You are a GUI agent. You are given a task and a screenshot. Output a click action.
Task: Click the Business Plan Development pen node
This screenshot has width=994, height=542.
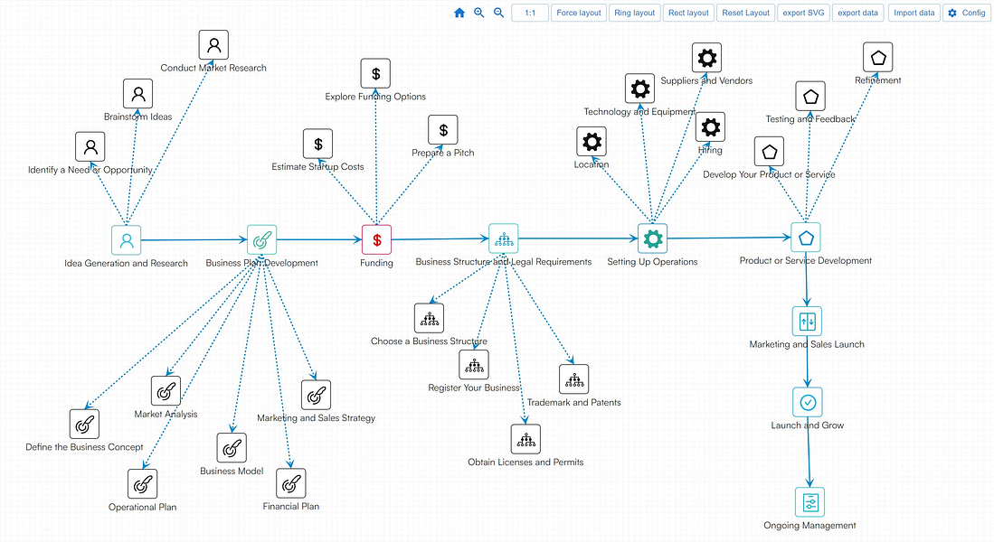tap(260, 239)
